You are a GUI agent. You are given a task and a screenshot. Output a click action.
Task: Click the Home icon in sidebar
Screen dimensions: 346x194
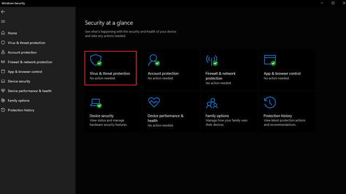[3, 33]
